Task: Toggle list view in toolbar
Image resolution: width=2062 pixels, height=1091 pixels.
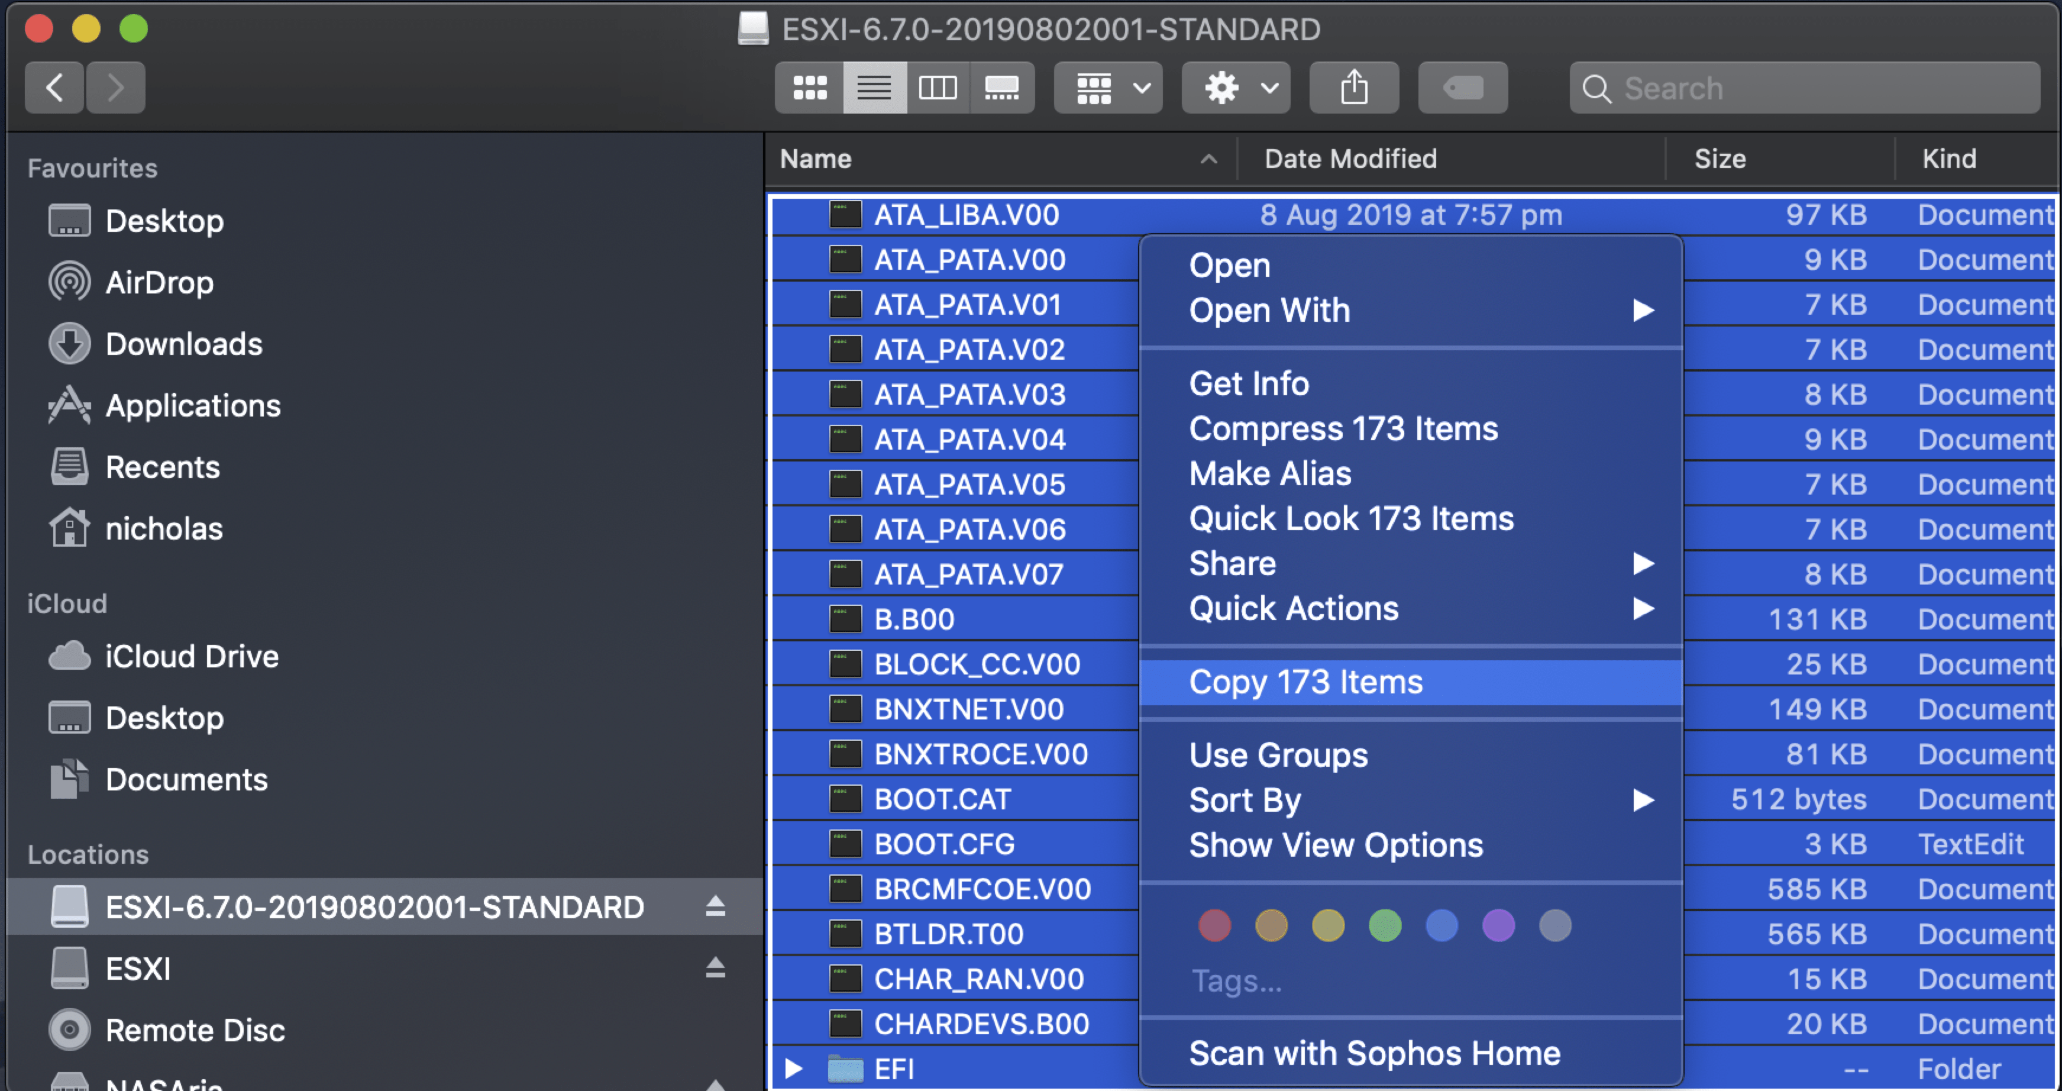Action: (x=874, y=88)
